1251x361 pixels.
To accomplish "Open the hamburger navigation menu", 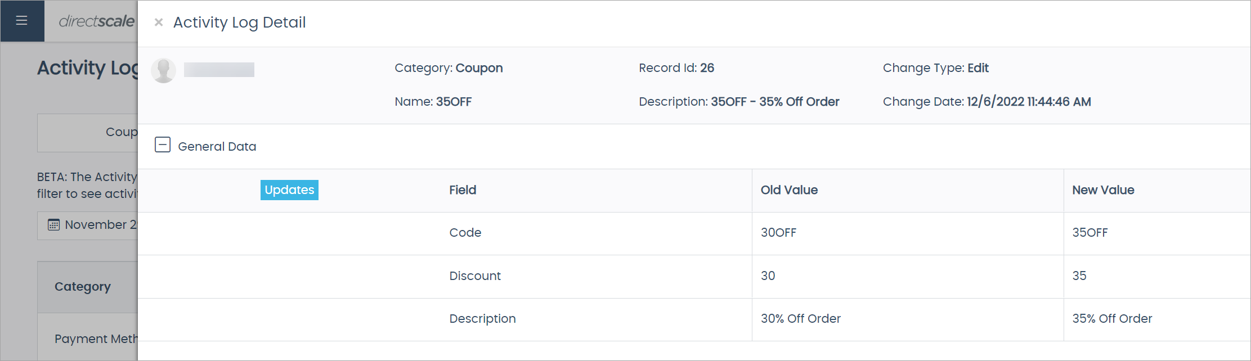I will (21, 21).
